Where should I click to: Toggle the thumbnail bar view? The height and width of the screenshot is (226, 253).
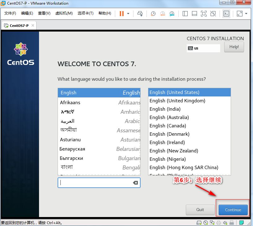[194, 14]
